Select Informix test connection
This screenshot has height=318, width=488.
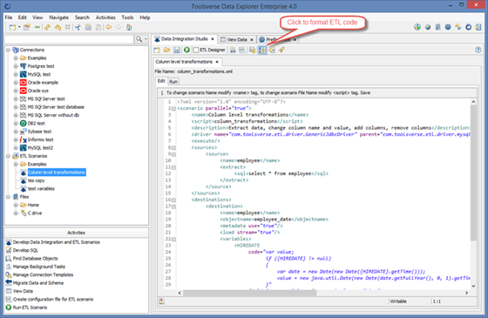(40, 139)
